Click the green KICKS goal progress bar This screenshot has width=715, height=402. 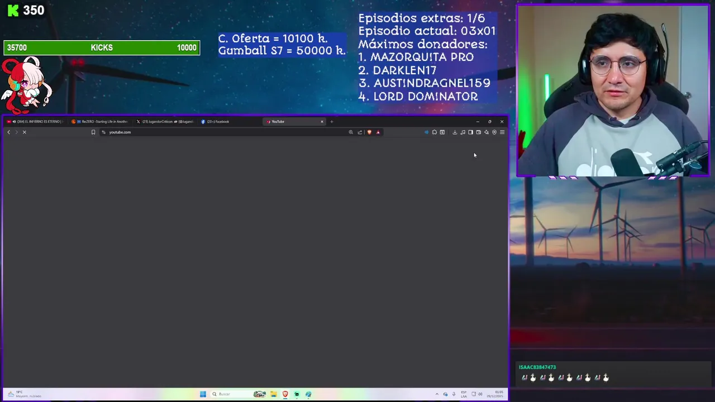[x=102, y=48]
